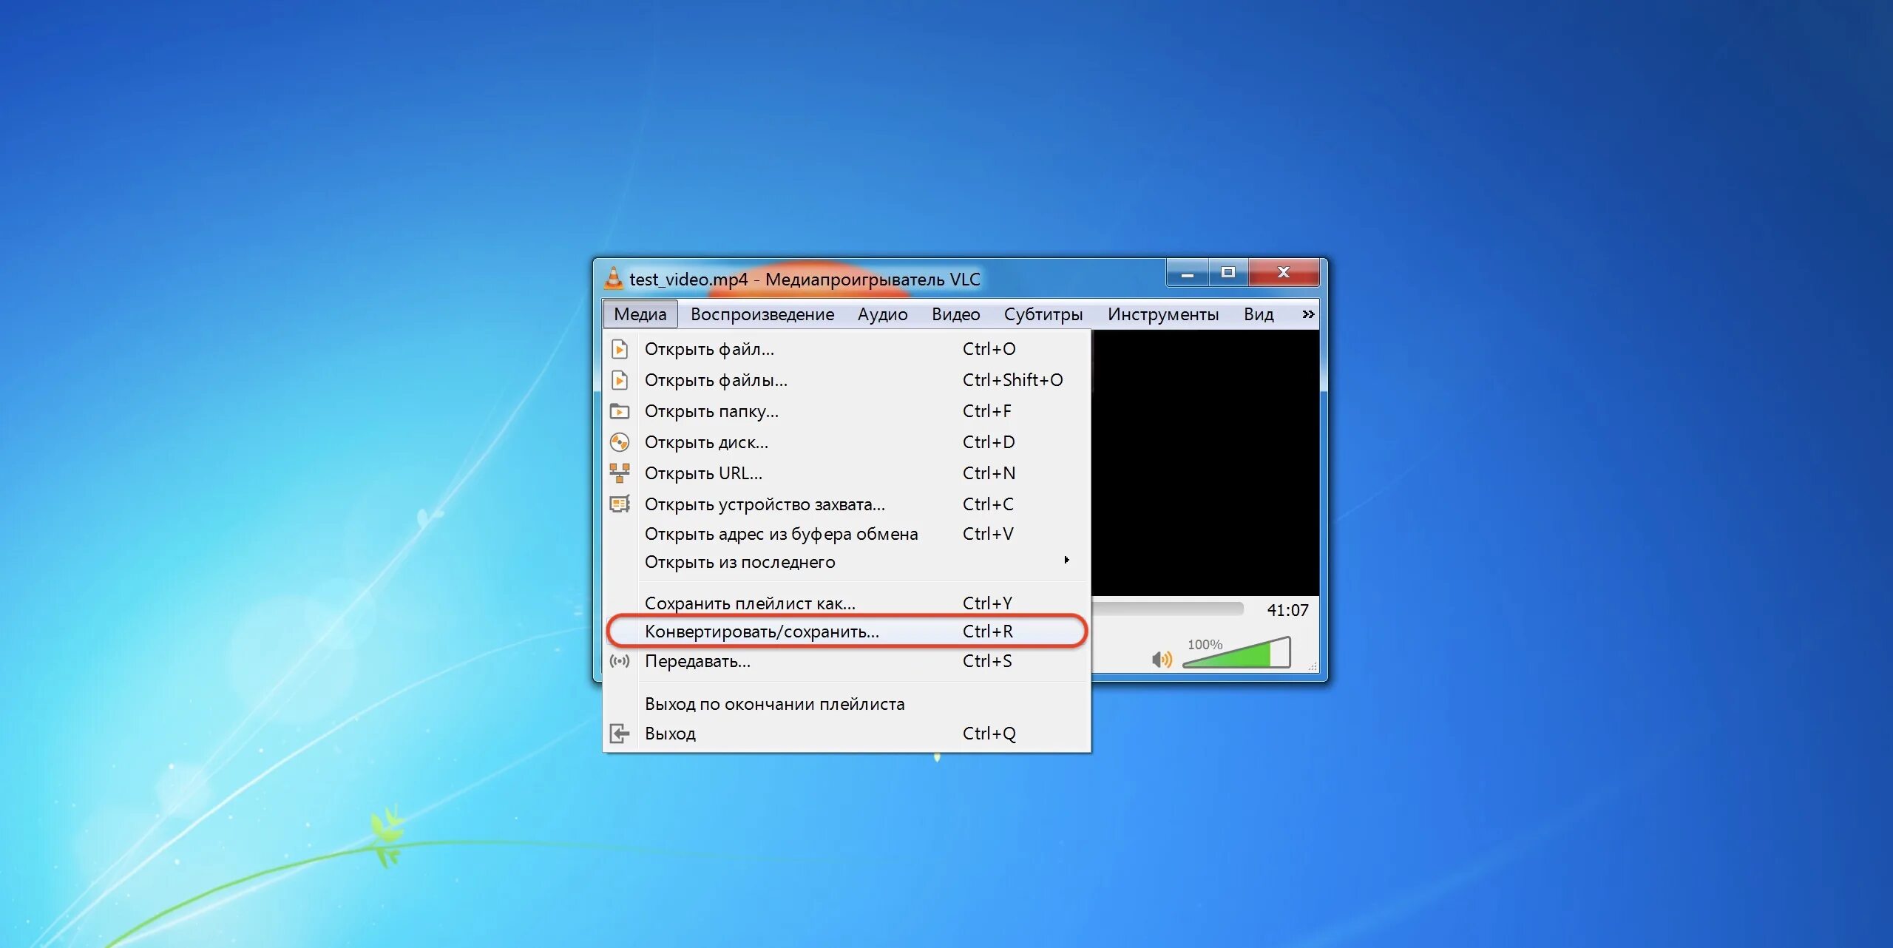The height and width of the screenshot is (948, 1893).
Task: Open the Воспроизведение menu
Action: pyautogui.click(x=762, y=314)
